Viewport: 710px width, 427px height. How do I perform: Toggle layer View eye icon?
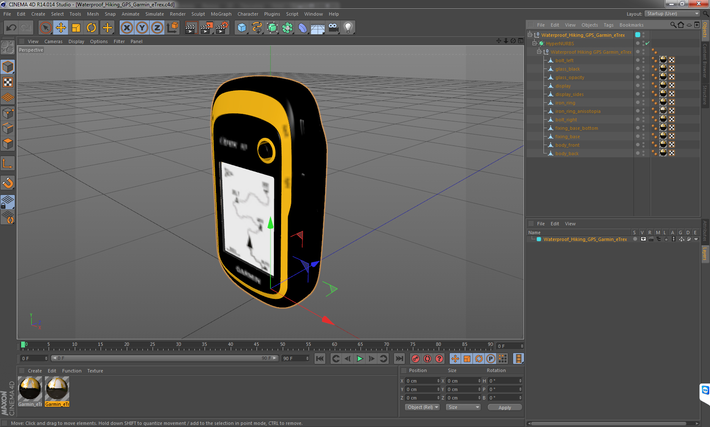click(x=643, y=239)
